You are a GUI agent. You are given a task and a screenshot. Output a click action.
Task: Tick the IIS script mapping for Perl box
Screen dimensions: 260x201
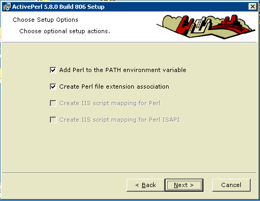(x=53, y=103)
